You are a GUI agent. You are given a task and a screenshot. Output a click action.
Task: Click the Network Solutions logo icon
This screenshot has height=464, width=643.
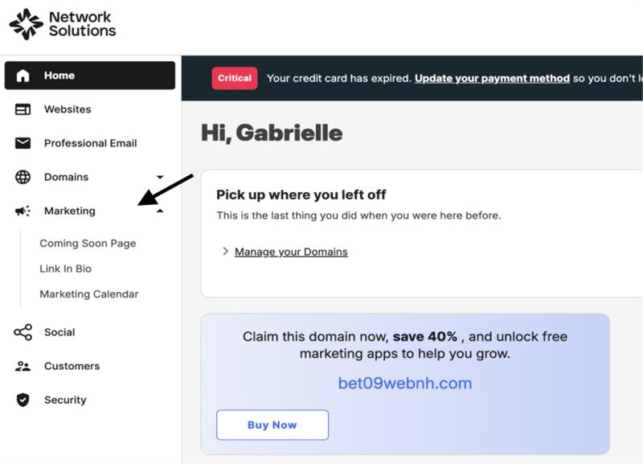[x=26, y=24]
